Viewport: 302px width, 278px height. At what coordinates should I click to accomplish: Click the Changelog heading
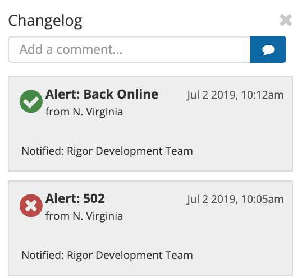click(x=45, y=21)
